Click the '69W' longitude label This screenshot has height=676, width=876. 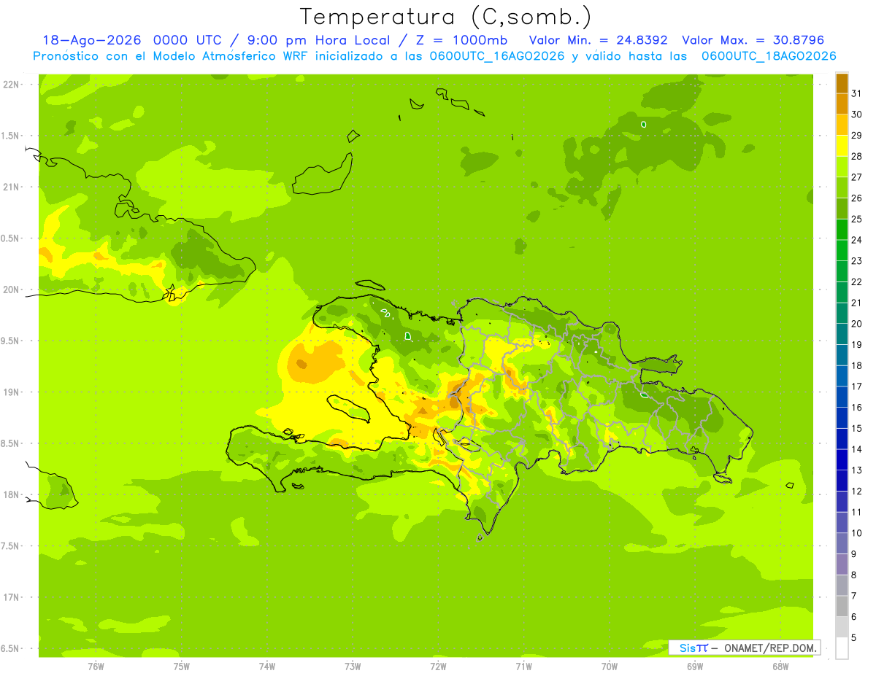pyautogui.click(x=695, y=667)
